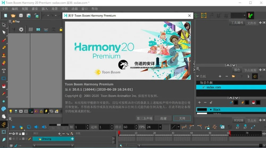Open the 帮助 menu
Image resolution: width=266 pixels, height=148 pixels.
point(94,9)
